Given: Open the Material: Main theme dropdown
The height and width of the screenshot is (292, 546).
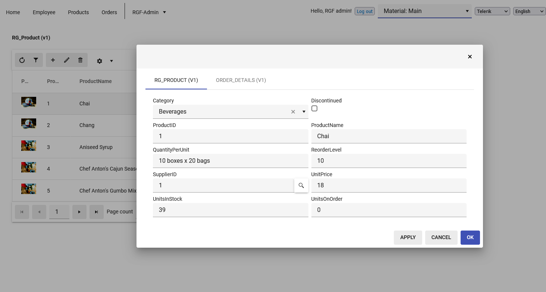Looking at the screenshot, I should (424, 11).
